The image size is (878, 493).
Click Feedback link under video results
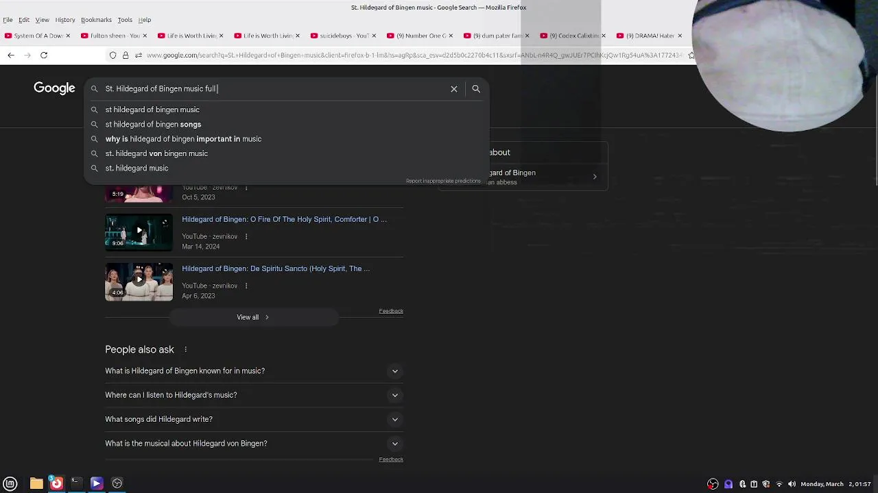pyautogui.click(x=391, y=311)
